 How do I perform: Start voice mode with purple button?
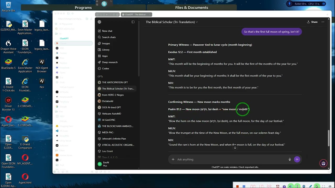click(297, 159)
